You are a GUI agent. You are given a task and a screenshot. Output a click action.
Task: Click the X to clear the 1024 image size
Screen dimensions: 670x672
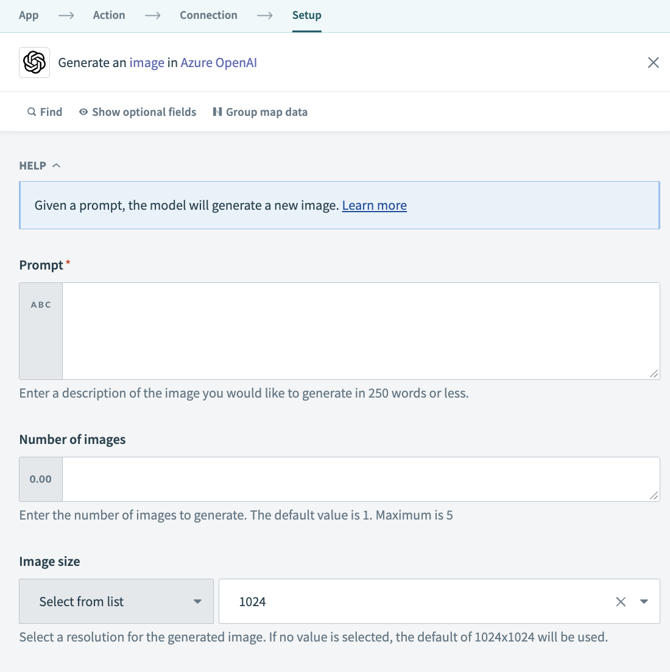coord(621,601)
